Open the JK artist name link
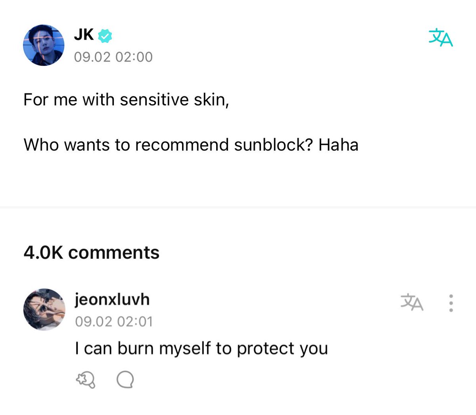Viewport: 476px width, 415px height. point(84,35)
